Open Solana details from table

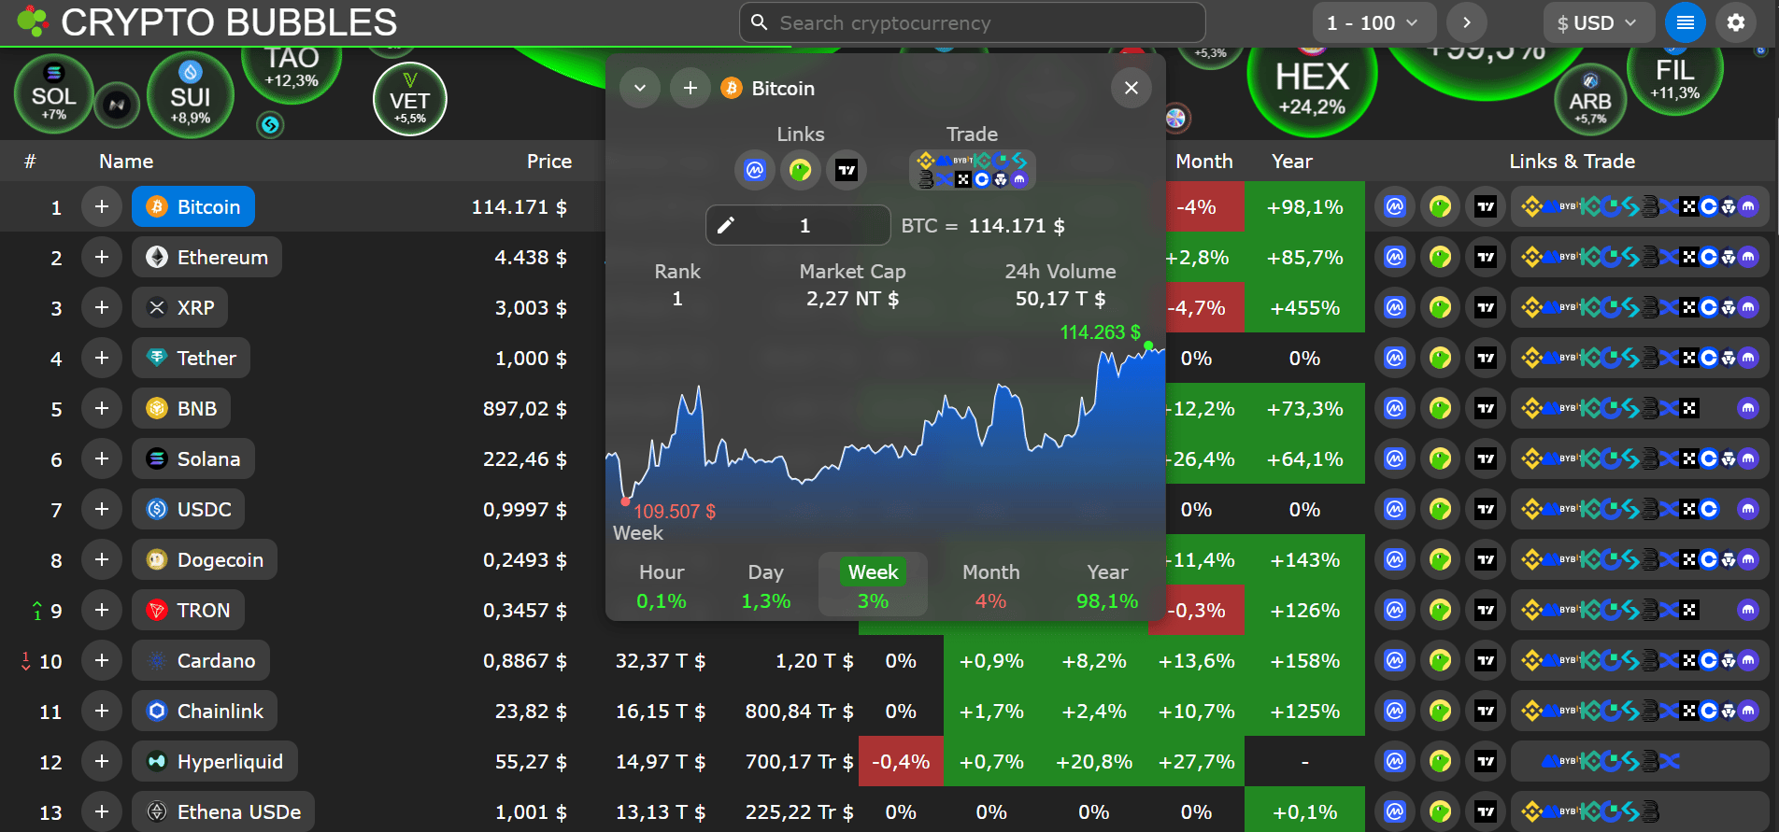(193, 459)
